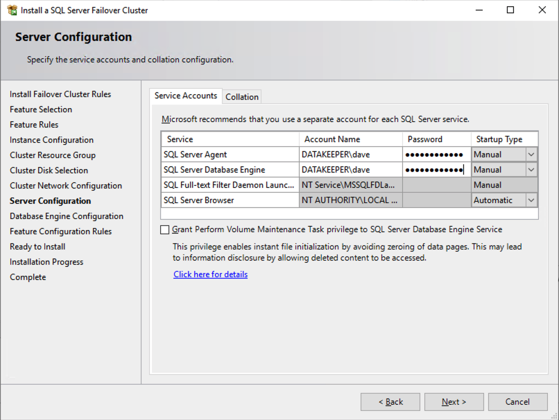Enable Grant Perform Volume Maintenance Task checkbox
This screenshot has height=420, width=559.
165,229
